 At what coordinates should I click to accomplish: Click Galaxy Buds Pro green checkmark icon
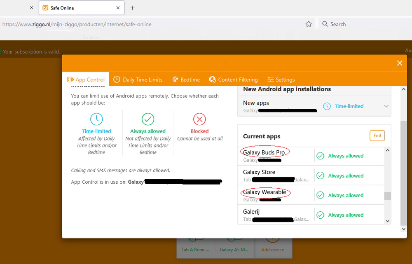click(x=320, y=156)
